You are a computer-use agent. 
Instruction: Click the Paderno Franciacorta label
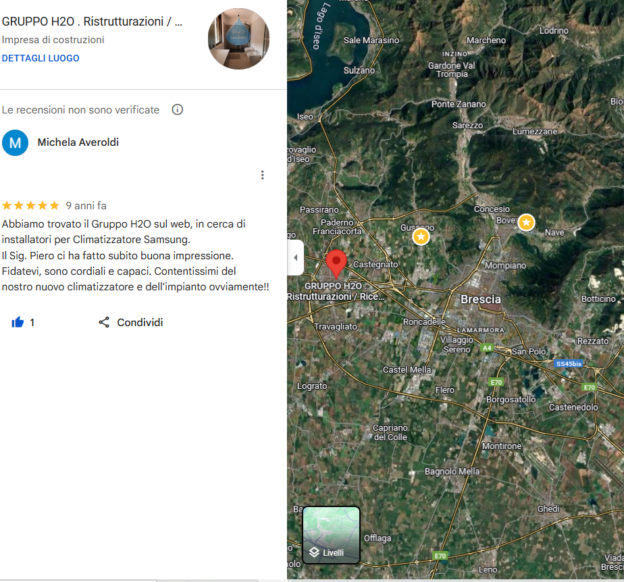337,227
